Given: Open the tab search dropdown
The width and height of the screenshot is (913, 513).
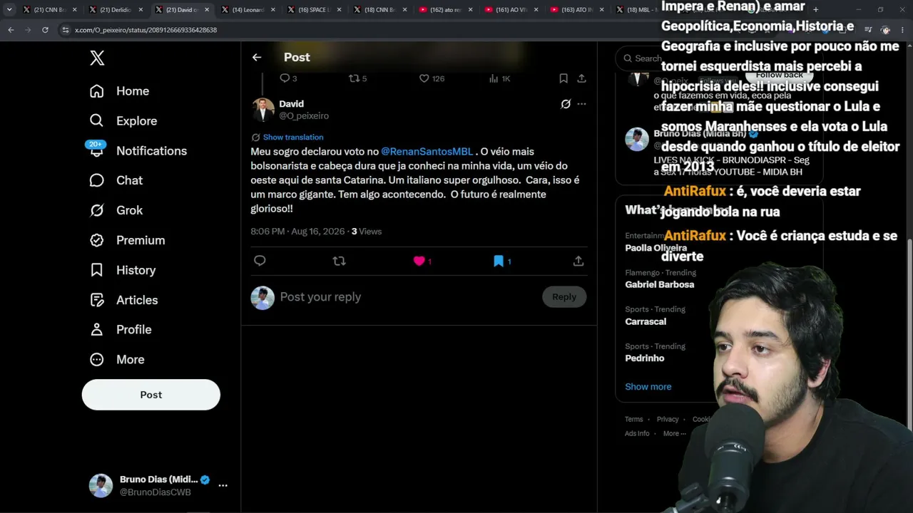Looking at the screenshot, I should pos(9,10).
